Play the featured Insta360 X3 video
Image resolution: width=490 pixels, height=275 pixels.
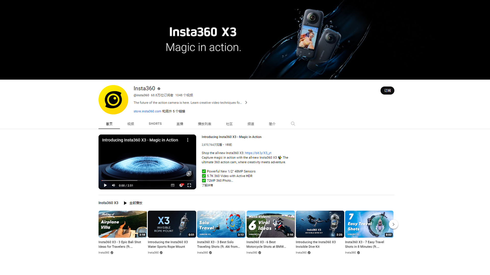[x=105, y=185]
